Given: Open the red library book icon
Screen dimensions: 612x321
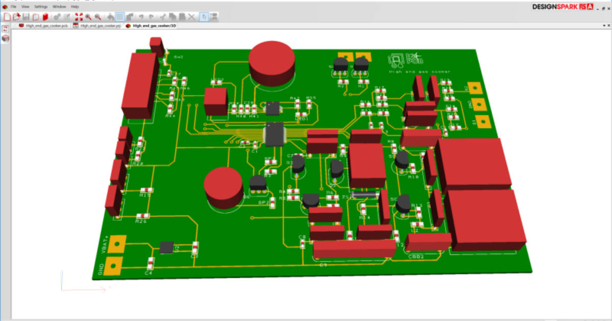Looking at the screenshot, I should pyautogui.click(x=45, y=17).
